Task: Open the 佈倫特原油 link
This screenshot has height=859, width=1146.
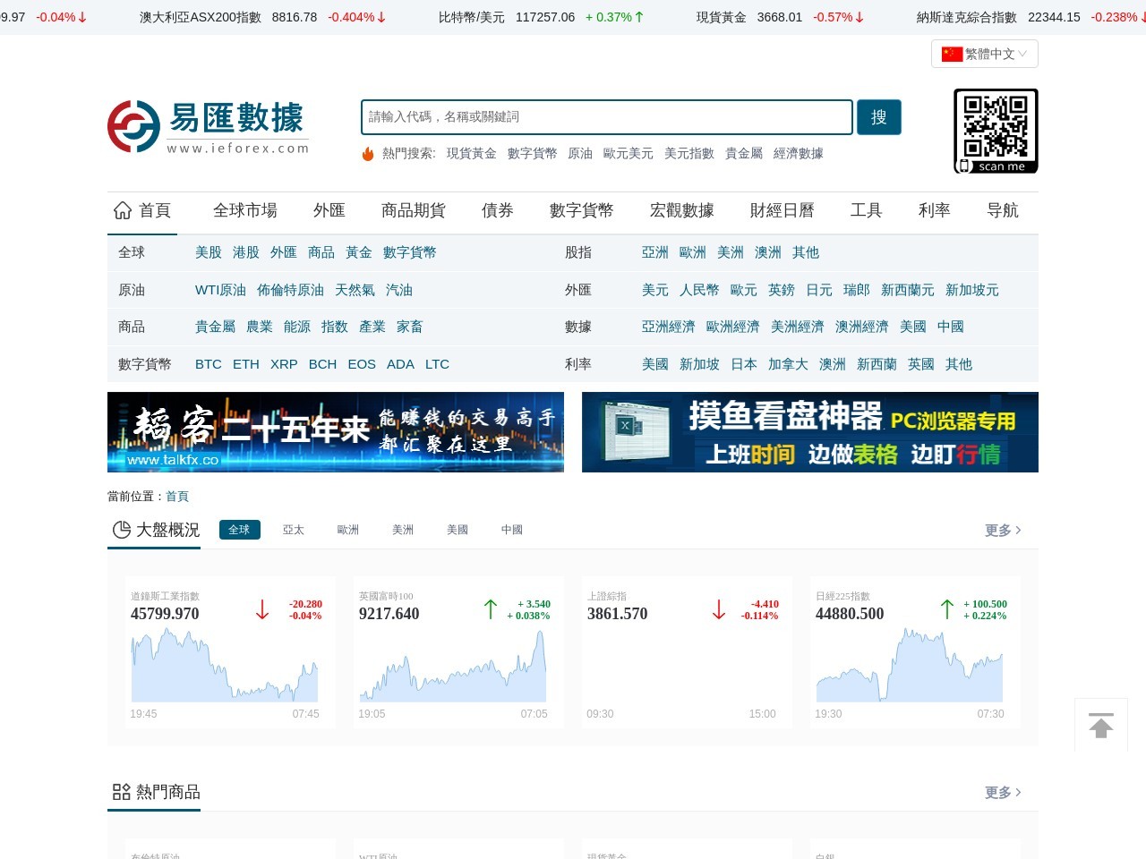Action: 291,290
